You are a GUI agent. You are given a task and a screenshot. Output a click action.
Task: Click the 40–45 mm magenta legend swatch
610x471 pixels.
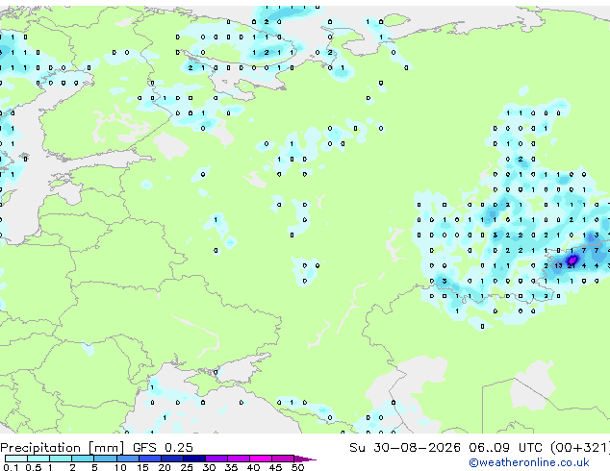(261, 459)
